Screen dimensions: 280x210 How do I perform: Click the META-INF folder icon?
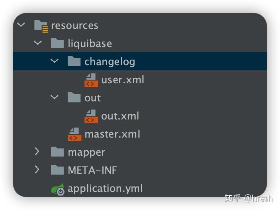[x=57, y=170]
